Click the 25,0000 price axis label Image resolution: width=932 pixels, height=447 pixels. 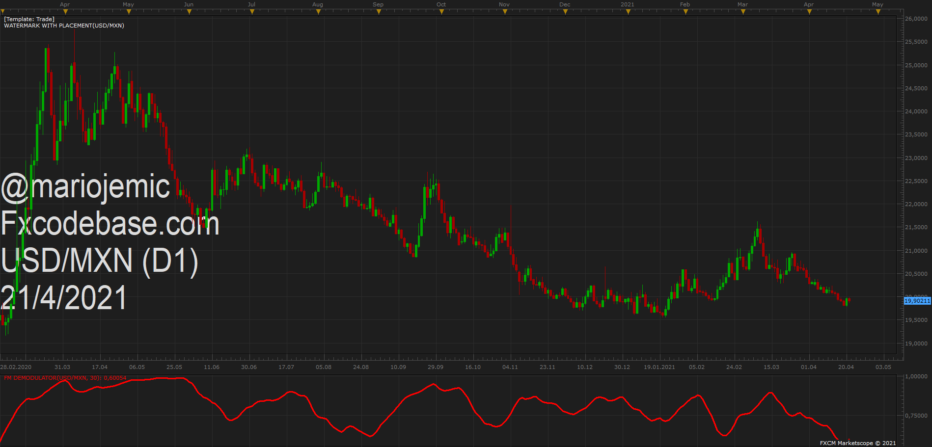(x=916, y=65)
